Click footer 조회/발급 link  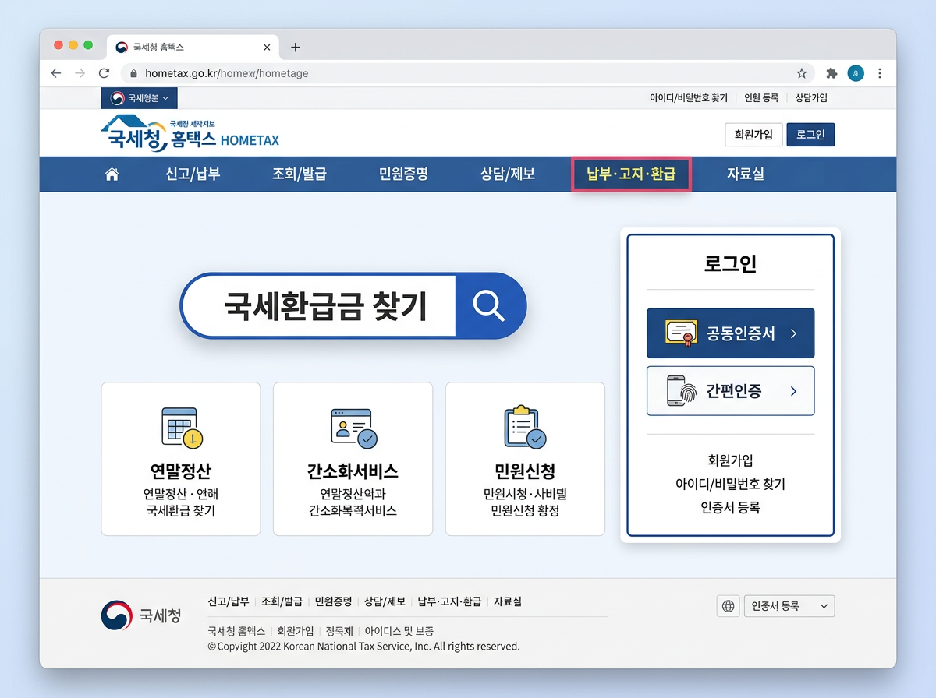click(282, 601)
